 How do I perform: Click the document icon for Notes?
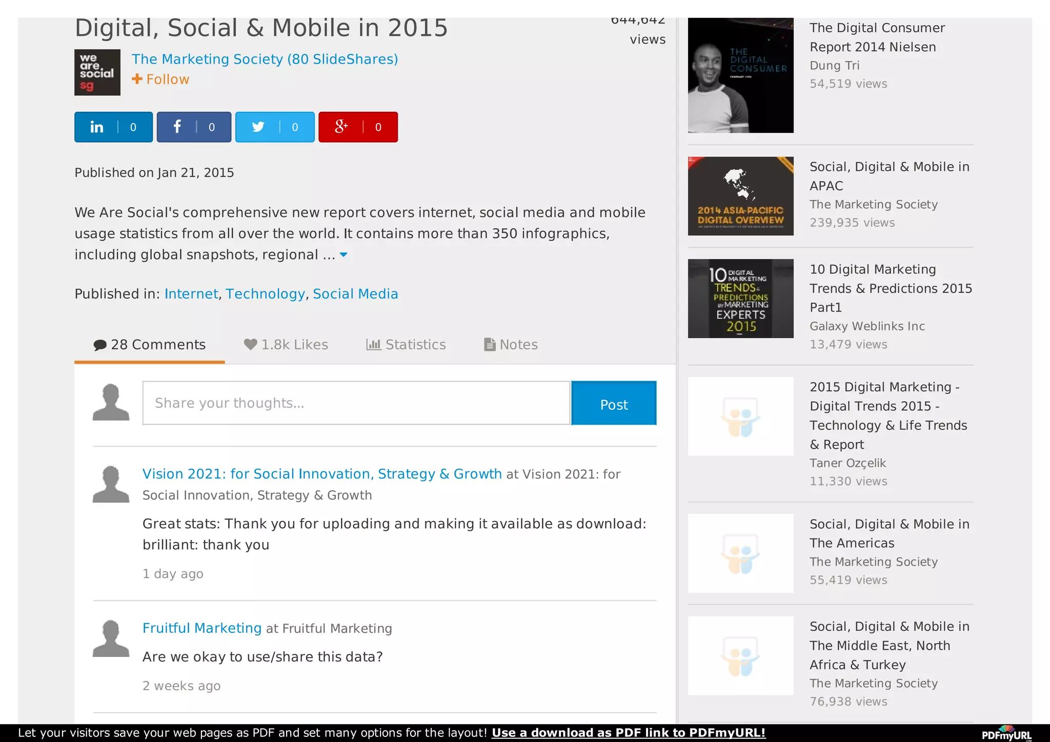pos(490,344)
